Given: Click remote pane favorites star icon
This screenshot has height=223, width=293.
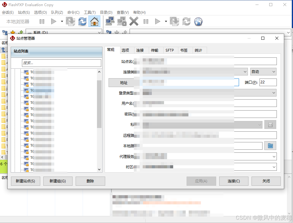Looking at the screenshot, I should click(117, 32).
